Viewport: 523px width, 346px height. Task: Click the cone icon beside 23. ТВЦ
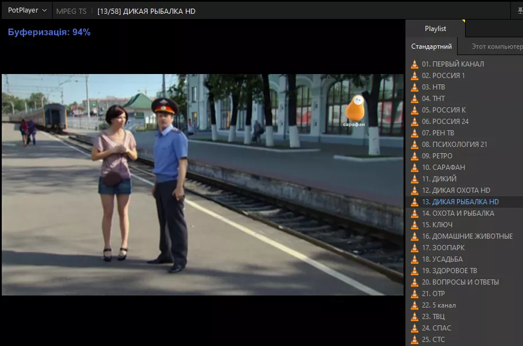(415, 317)
